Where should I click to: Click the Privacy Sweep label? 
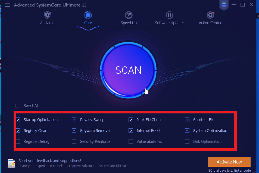coord(92,120)
